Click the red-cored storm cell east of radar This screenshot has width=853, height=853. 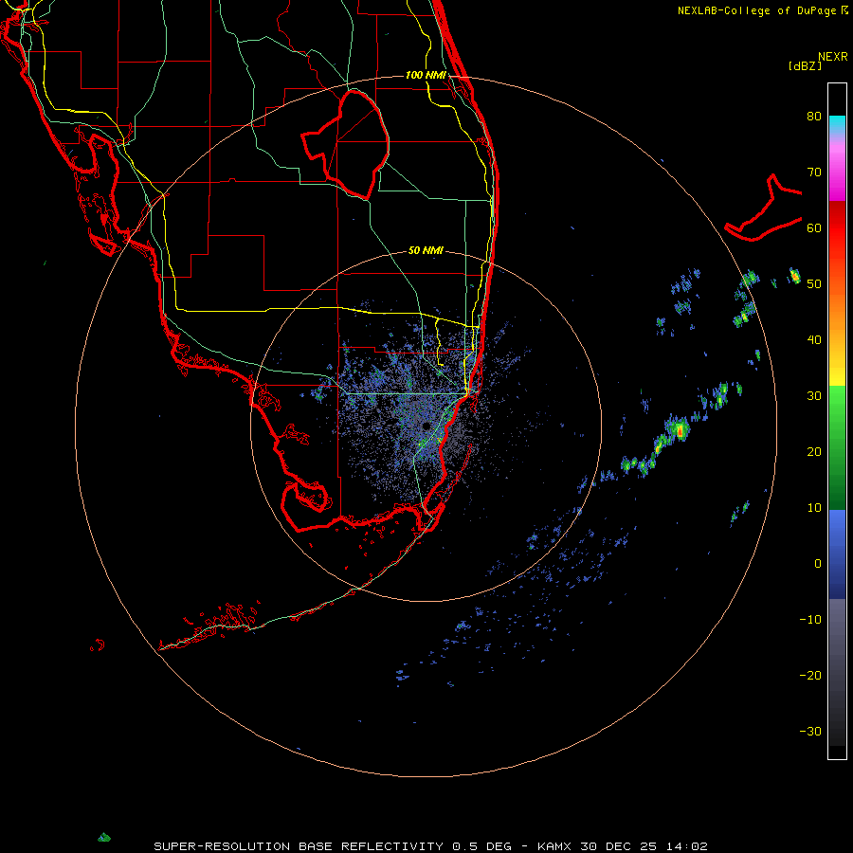pyautogui.click(x=680, y=430)
